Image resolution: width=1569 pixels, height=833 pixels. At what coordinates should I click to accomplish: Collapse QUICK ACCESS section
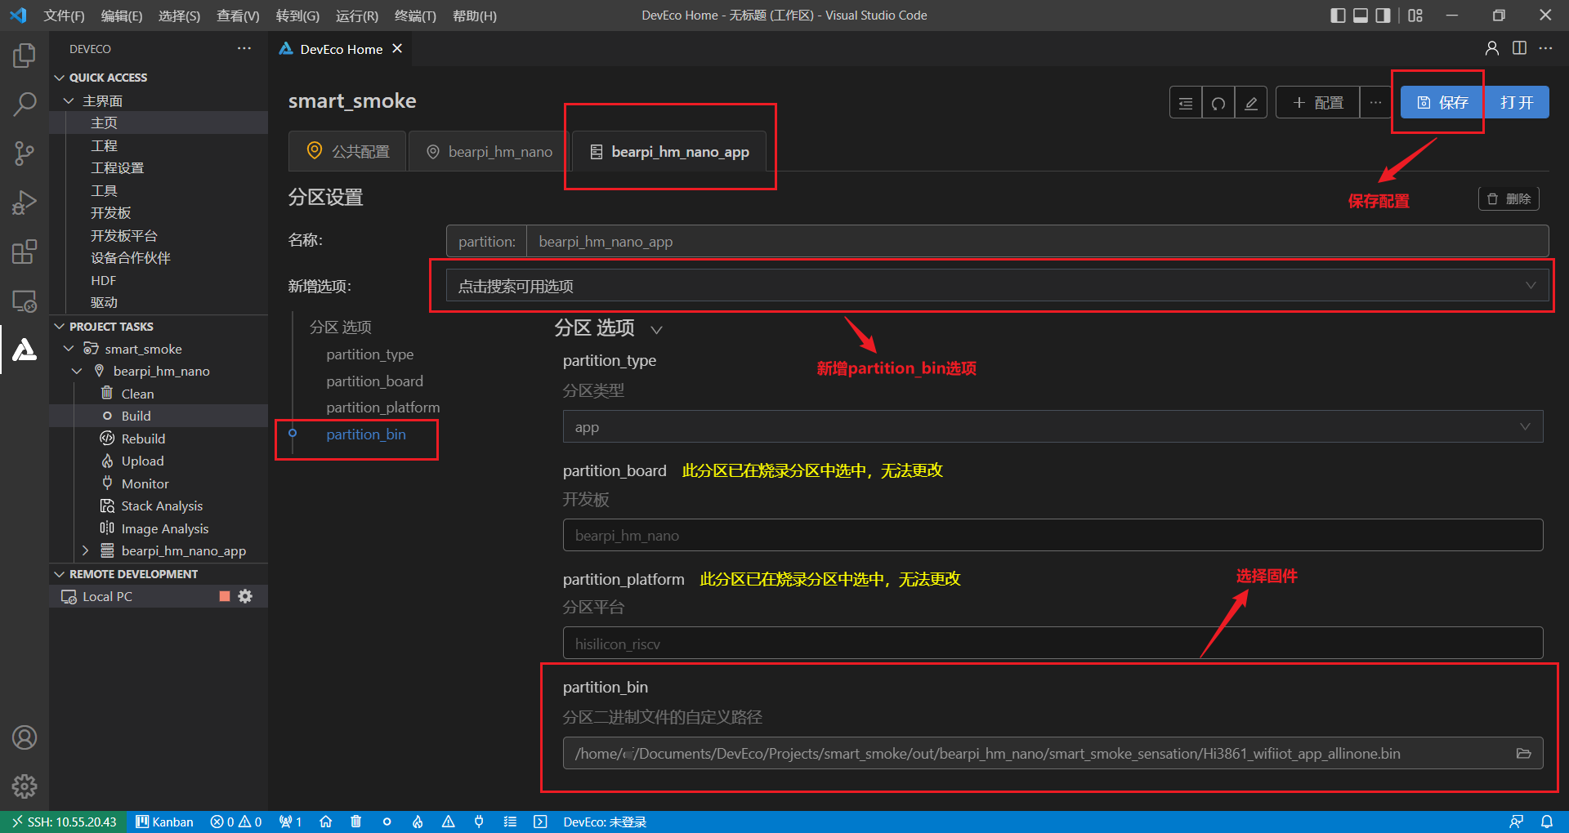59,78
